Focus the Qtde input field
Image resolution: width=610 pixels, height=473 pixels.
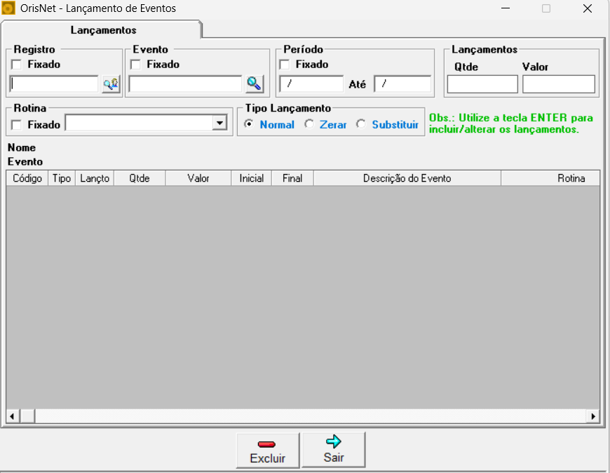482,84
